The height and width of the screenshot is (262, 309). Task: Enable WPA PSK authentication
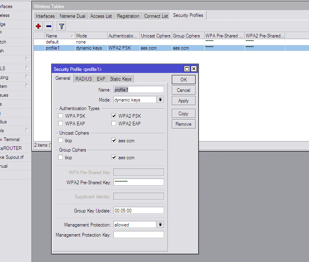click(x=61, y=116)
